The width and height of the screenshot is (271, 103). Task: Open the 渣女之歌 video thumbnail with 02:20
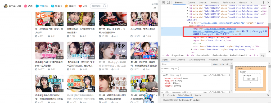(x=113, y=50)
